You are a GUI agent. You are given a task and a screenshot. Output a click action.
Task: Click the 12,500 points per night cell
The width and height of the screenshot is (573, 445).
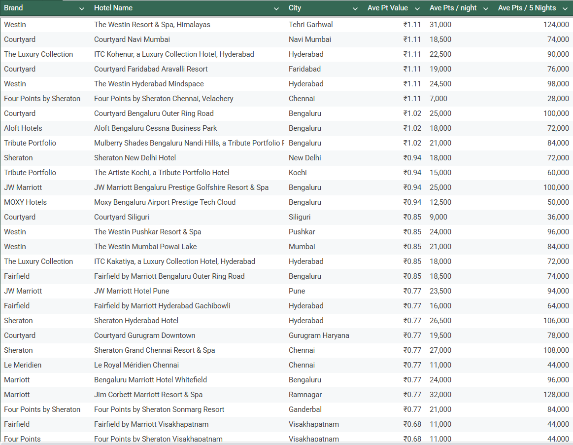[440, 202]
